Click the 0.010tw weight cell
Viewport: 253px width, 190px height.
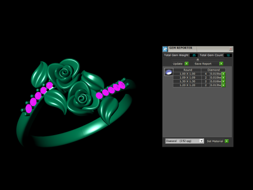tap(216, 78)
